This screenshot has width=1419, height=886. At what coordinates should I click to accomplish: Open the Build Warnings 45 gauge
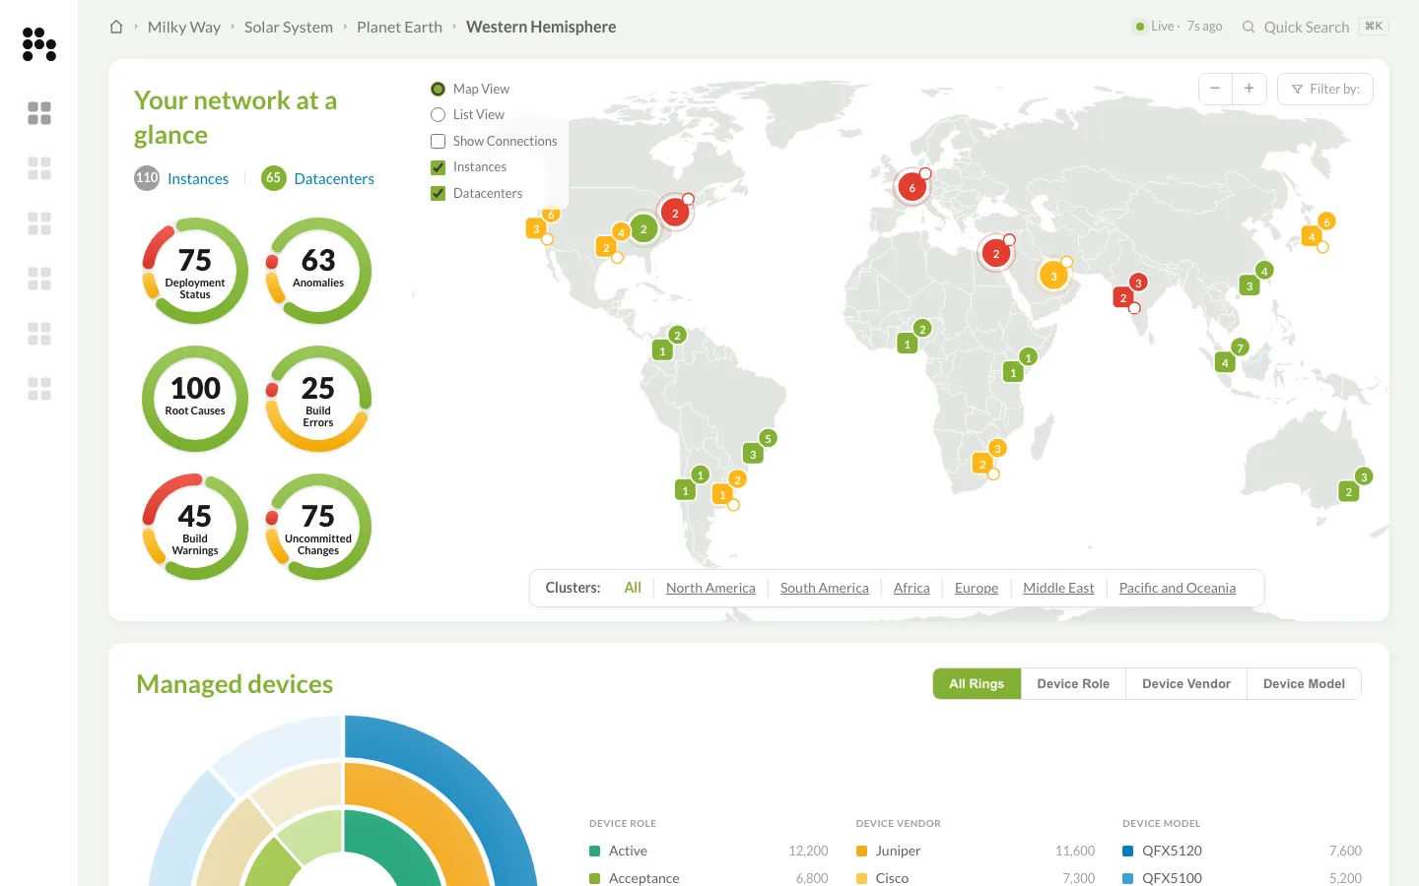(195, 527)
